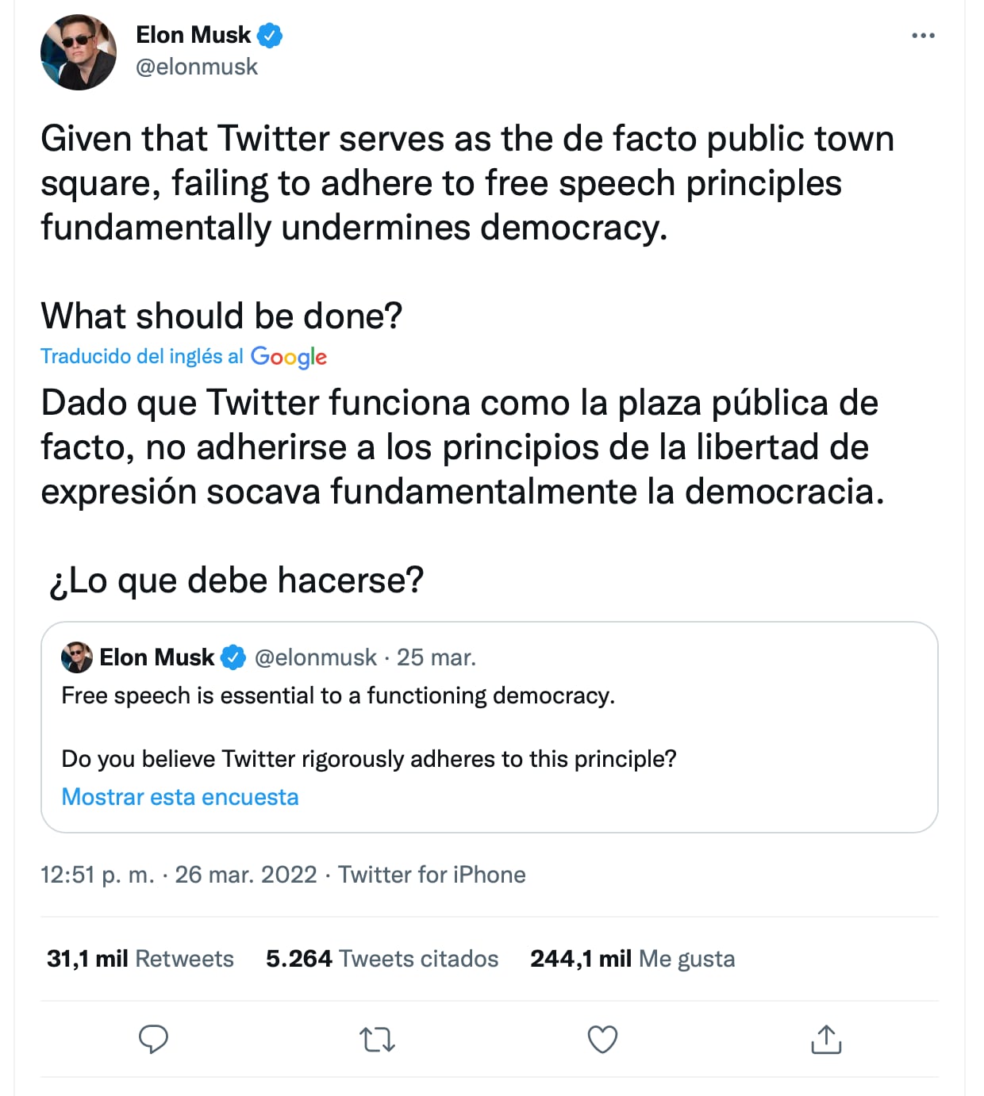The image size is (984, 1096).
Task: Open the @elonmusk profile handle
Action: coord(197,67)
